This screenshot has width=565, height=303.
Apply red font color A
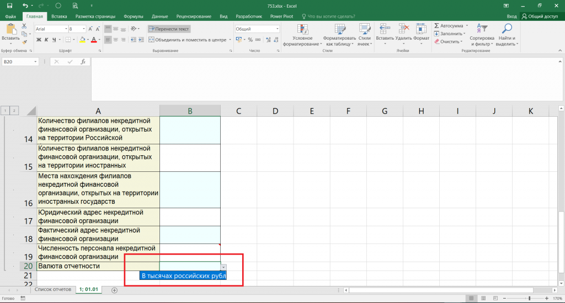pyautogui.click(x=94, y=40)
